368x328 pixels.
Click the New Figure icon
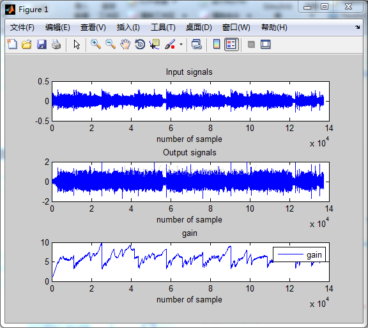(12, 44)
